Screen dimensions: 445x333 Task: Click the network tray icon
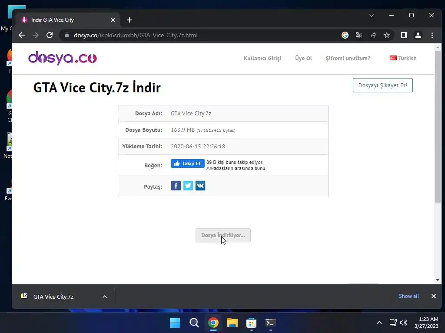point(393,323)
